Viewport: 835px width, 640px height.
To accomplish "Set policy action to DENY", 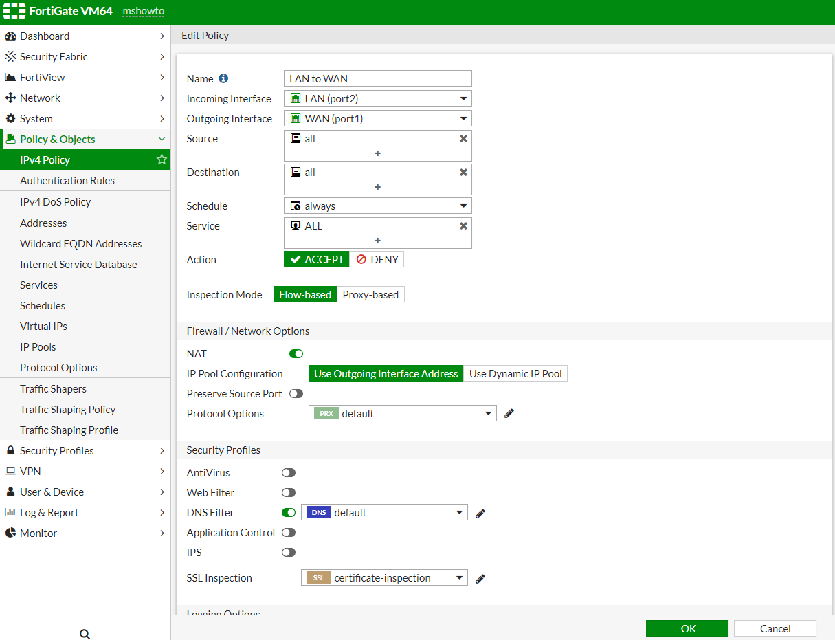I will tap(377, 259).
